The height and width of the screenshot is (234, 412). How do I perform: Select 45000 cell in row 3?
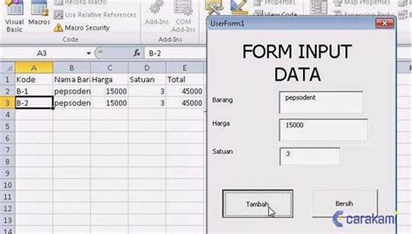(185, 103)
